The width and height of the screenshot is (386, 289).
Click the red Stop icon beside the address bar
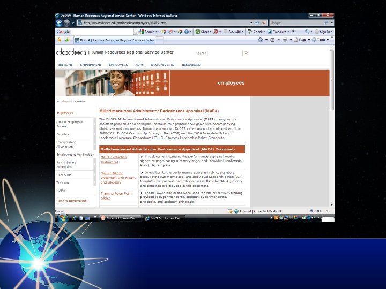pyautogui.click(x=264, y=23)
